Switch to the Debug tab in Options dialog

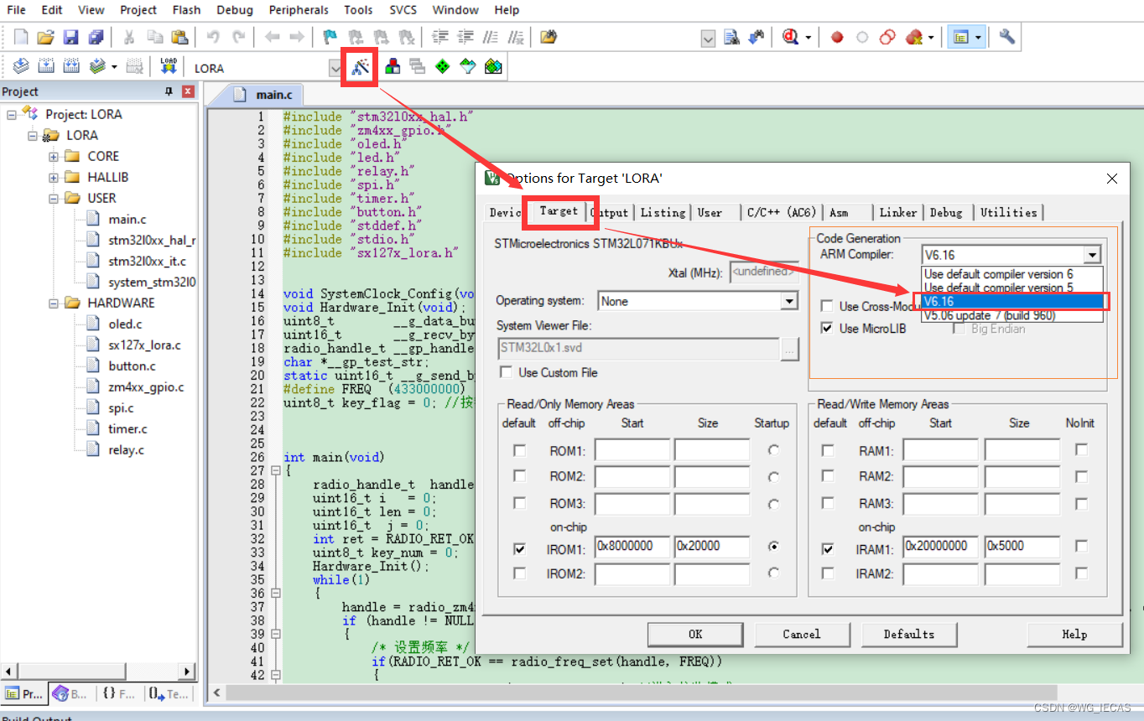coord(947,212)
